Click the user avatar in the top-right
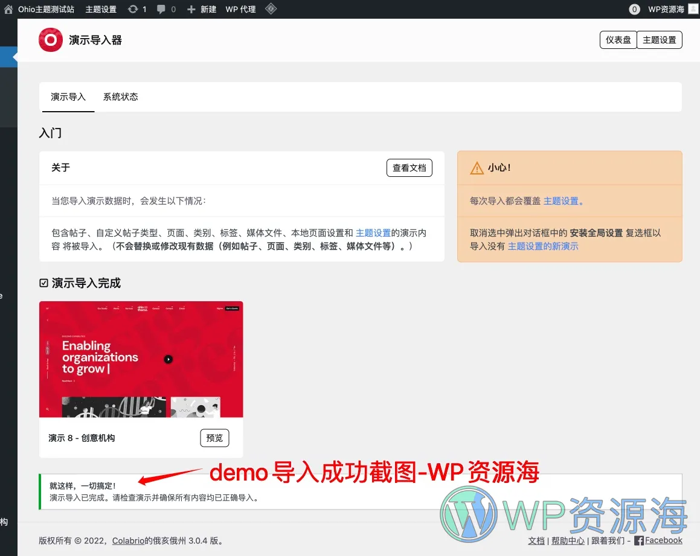This screenshot has height=556, width=700. point(693,9)
